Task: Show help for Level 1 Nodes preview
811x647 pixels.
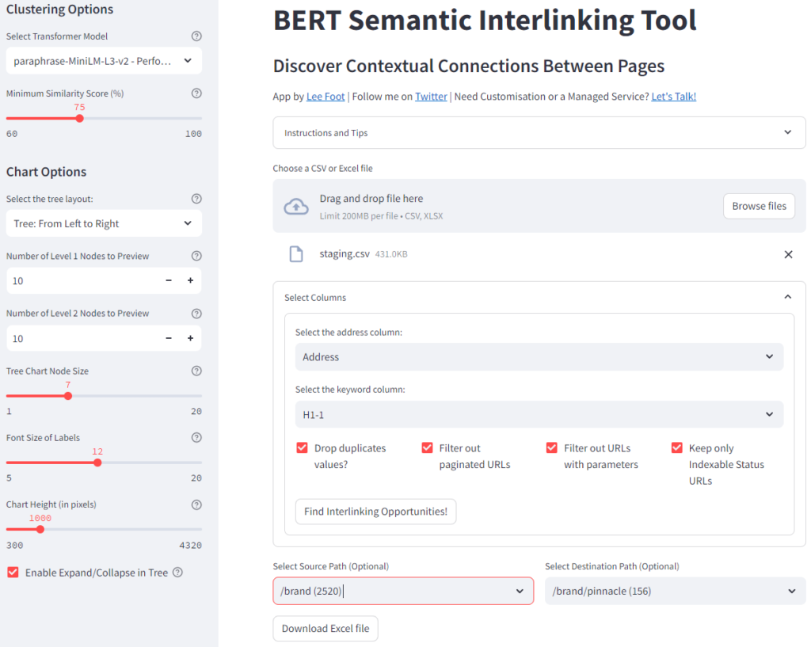Action: coord(196,256)
